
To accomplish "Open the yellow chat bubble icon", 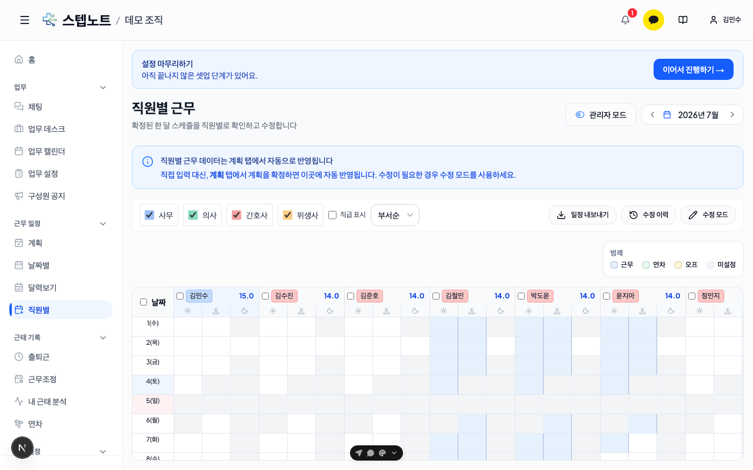I will click(654, 20).
